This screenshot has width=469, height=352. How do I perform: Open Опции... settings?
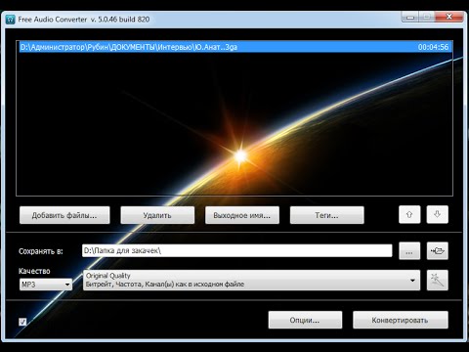pyautogui.click(x=305, y=320)
